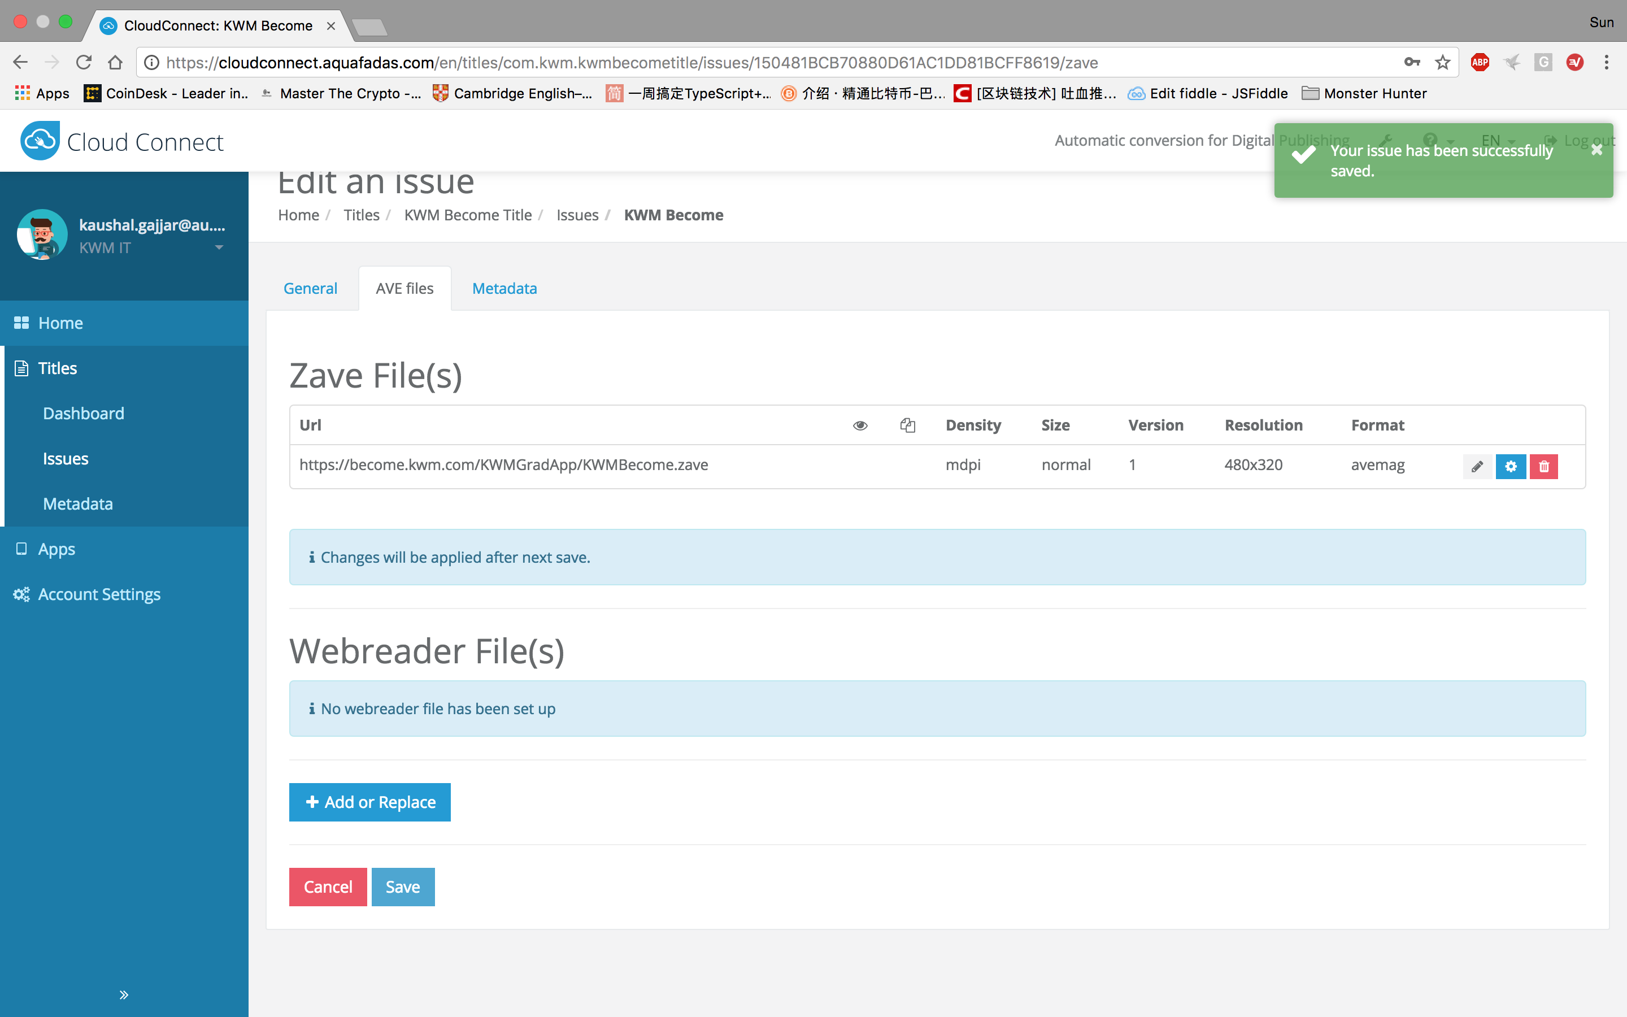
Task: Click the eye column header icon
Action: pyautogui.click(x=860, y=425)
